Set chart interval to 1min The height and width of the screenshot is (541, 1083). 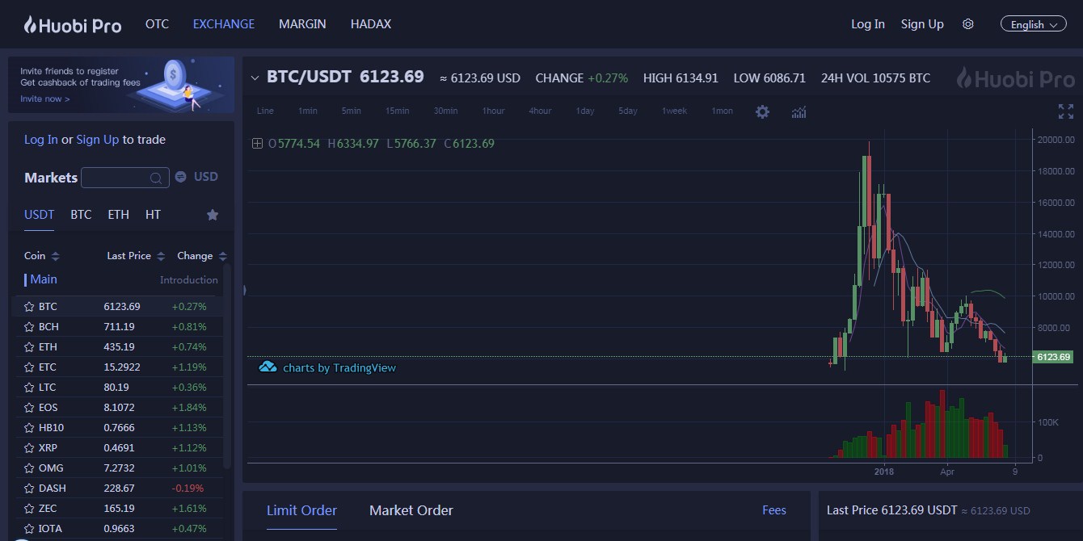coord(308,111)
